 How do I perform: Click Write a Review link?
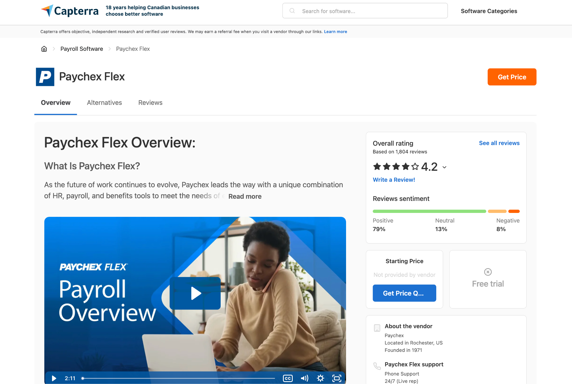pyautogui.click(x=394, y=180)
